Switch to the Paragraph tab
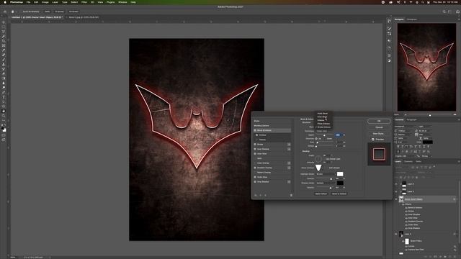Viewport: 461px width, 259px height. pos(411,119)
